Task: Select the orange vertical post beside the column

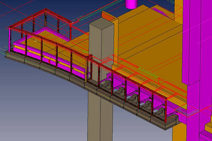Action: (x=86, y=69)
